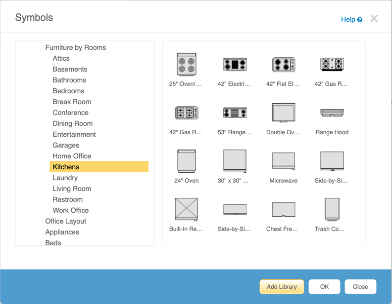Choose the Bathrooms category

point(69,80)
